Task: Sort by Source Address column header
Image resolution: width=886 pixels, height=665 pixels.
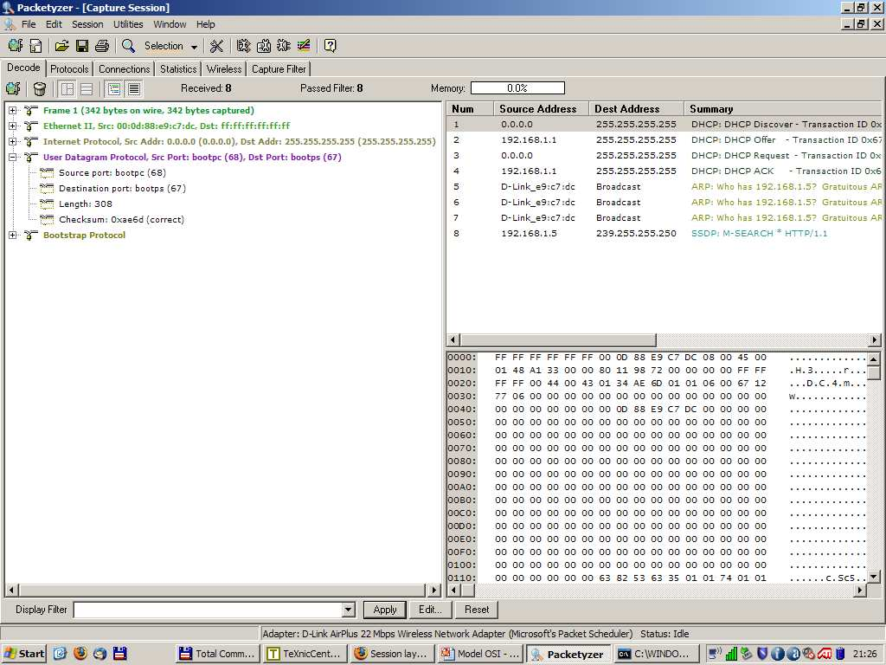Action: click(541, 108)
